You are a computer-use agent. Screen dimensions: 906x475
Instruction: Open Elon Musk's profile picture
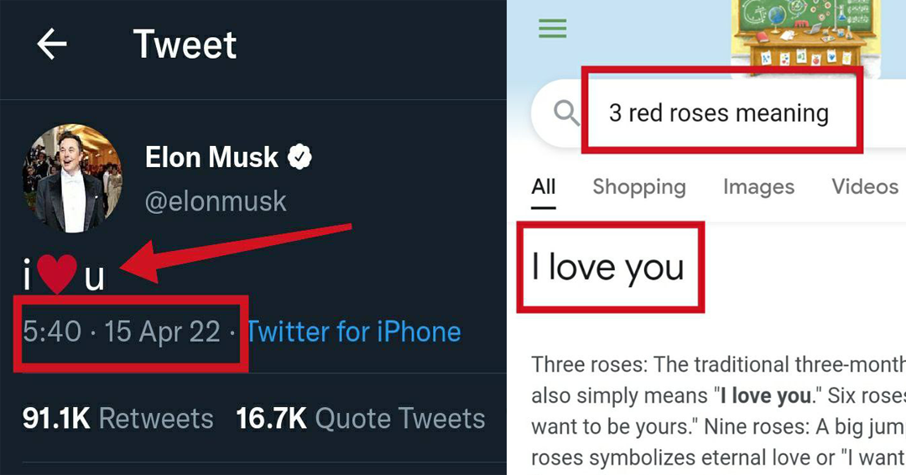pyautogui.click(x=72, y=178)
